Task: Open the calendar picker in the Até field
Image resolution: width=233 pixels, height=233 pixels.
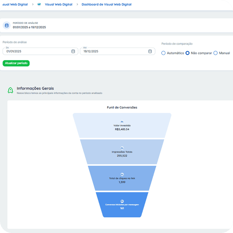Action: point(150,51)
